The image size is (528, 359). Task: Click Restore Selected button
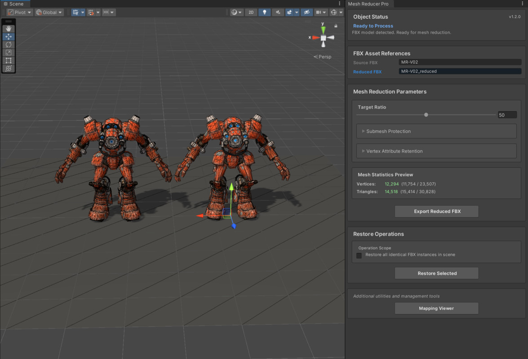(x=437, y=273)
